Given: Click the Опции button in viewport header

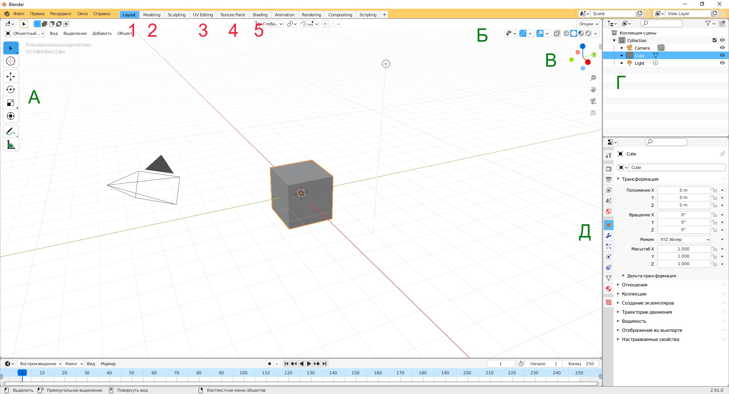Looking at the screenshot, I should [588, 24].
